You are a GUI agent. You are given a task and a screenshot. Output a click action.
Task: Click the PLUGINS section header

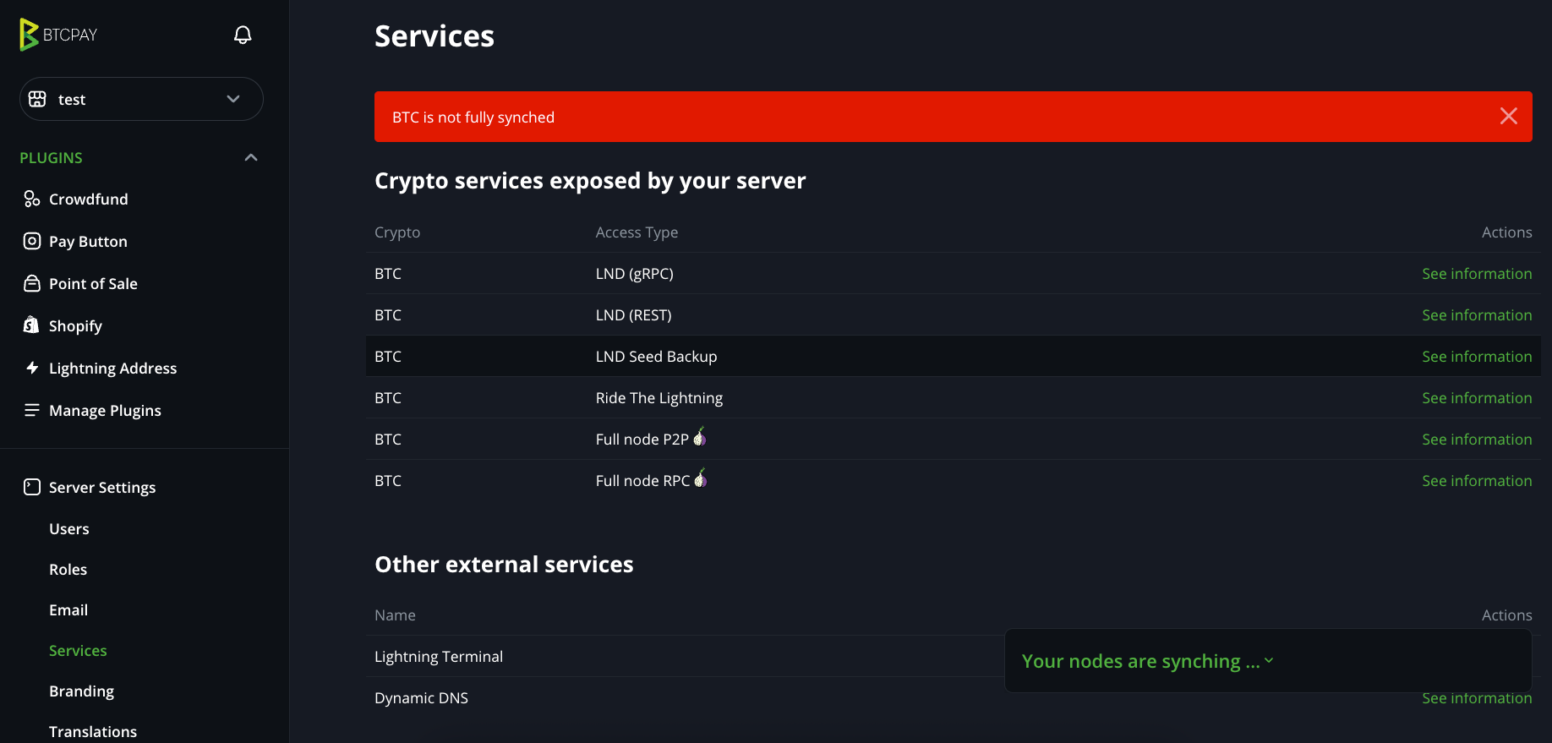[x=51, y=157]
